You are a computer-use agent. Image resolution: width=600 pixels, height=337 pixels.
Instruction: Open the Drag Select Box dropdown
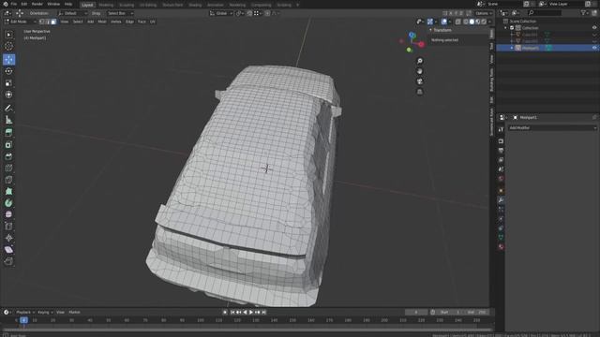(120, 13)
